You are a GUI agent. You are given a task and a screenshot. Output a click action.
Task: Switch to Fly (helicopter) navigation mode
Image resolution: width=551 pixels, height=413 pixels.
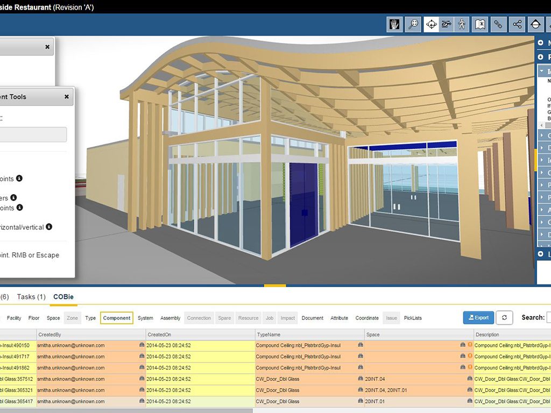(x=446, y=24)
